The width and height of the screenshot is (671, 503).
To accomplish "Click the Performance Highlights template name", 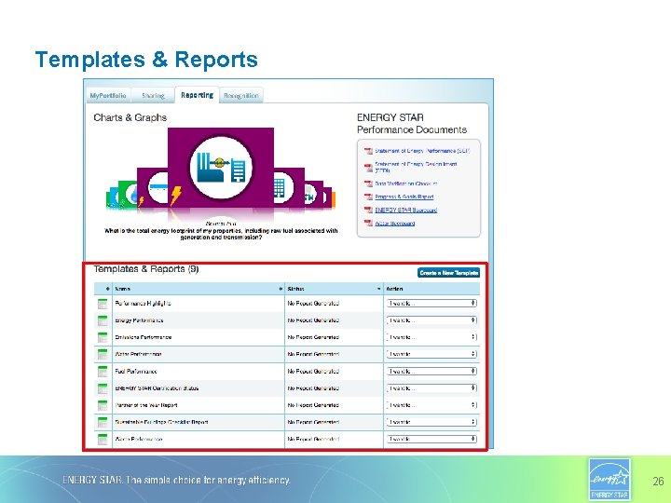I will tap(143, 304).
